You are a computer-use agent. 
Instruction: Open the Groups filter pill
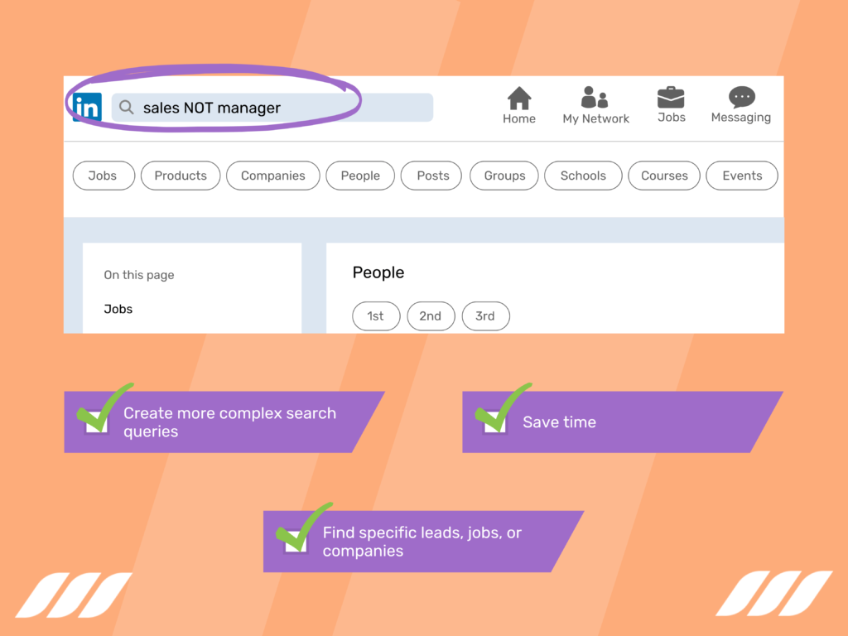(x=503, y=176)
